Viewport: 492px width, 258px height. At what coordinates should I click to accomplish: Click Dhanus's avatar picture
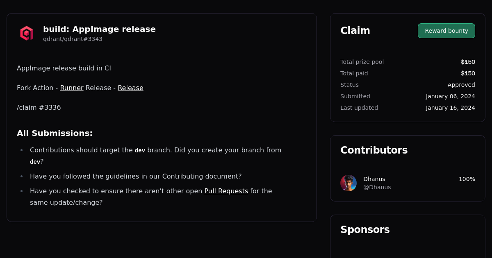348,183
